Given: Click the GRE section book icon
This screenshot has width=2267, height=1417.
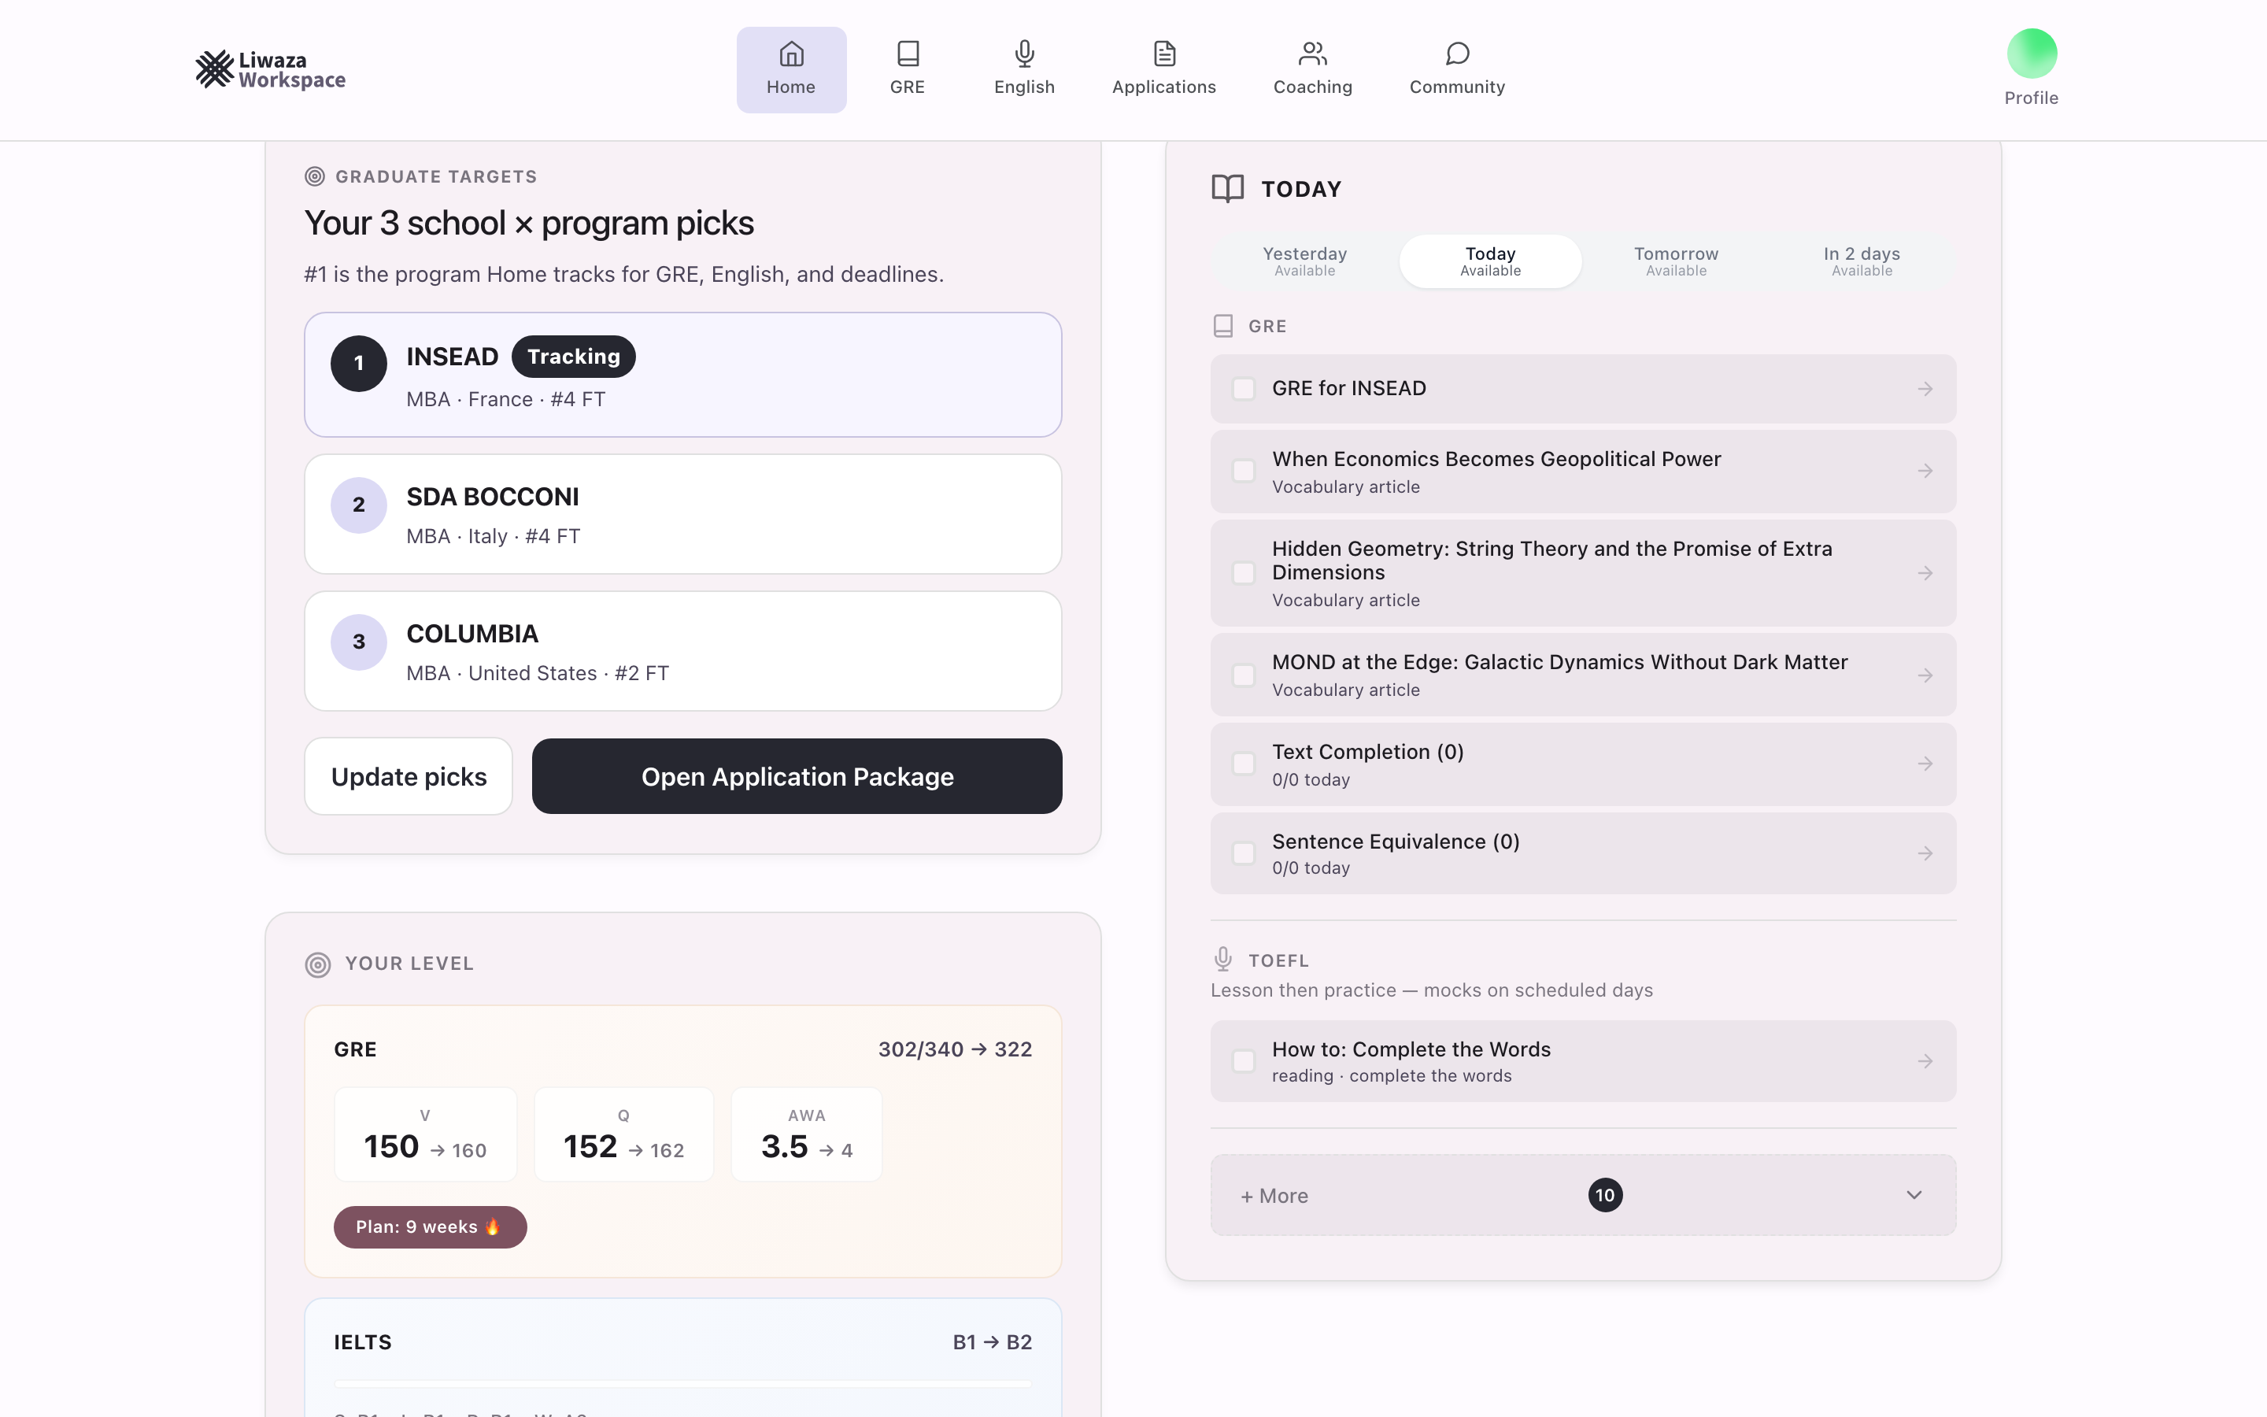Looking at the screenshot, I should tap(1222, 326).
